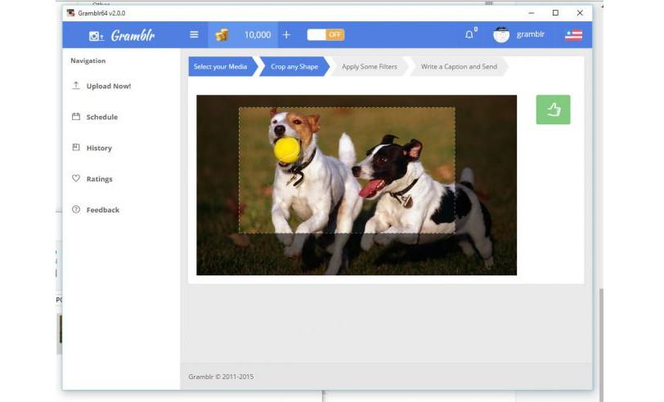Open the hamburger menu icon
The height and width of the screenshot is (402, 664).
tap(194, 34)
